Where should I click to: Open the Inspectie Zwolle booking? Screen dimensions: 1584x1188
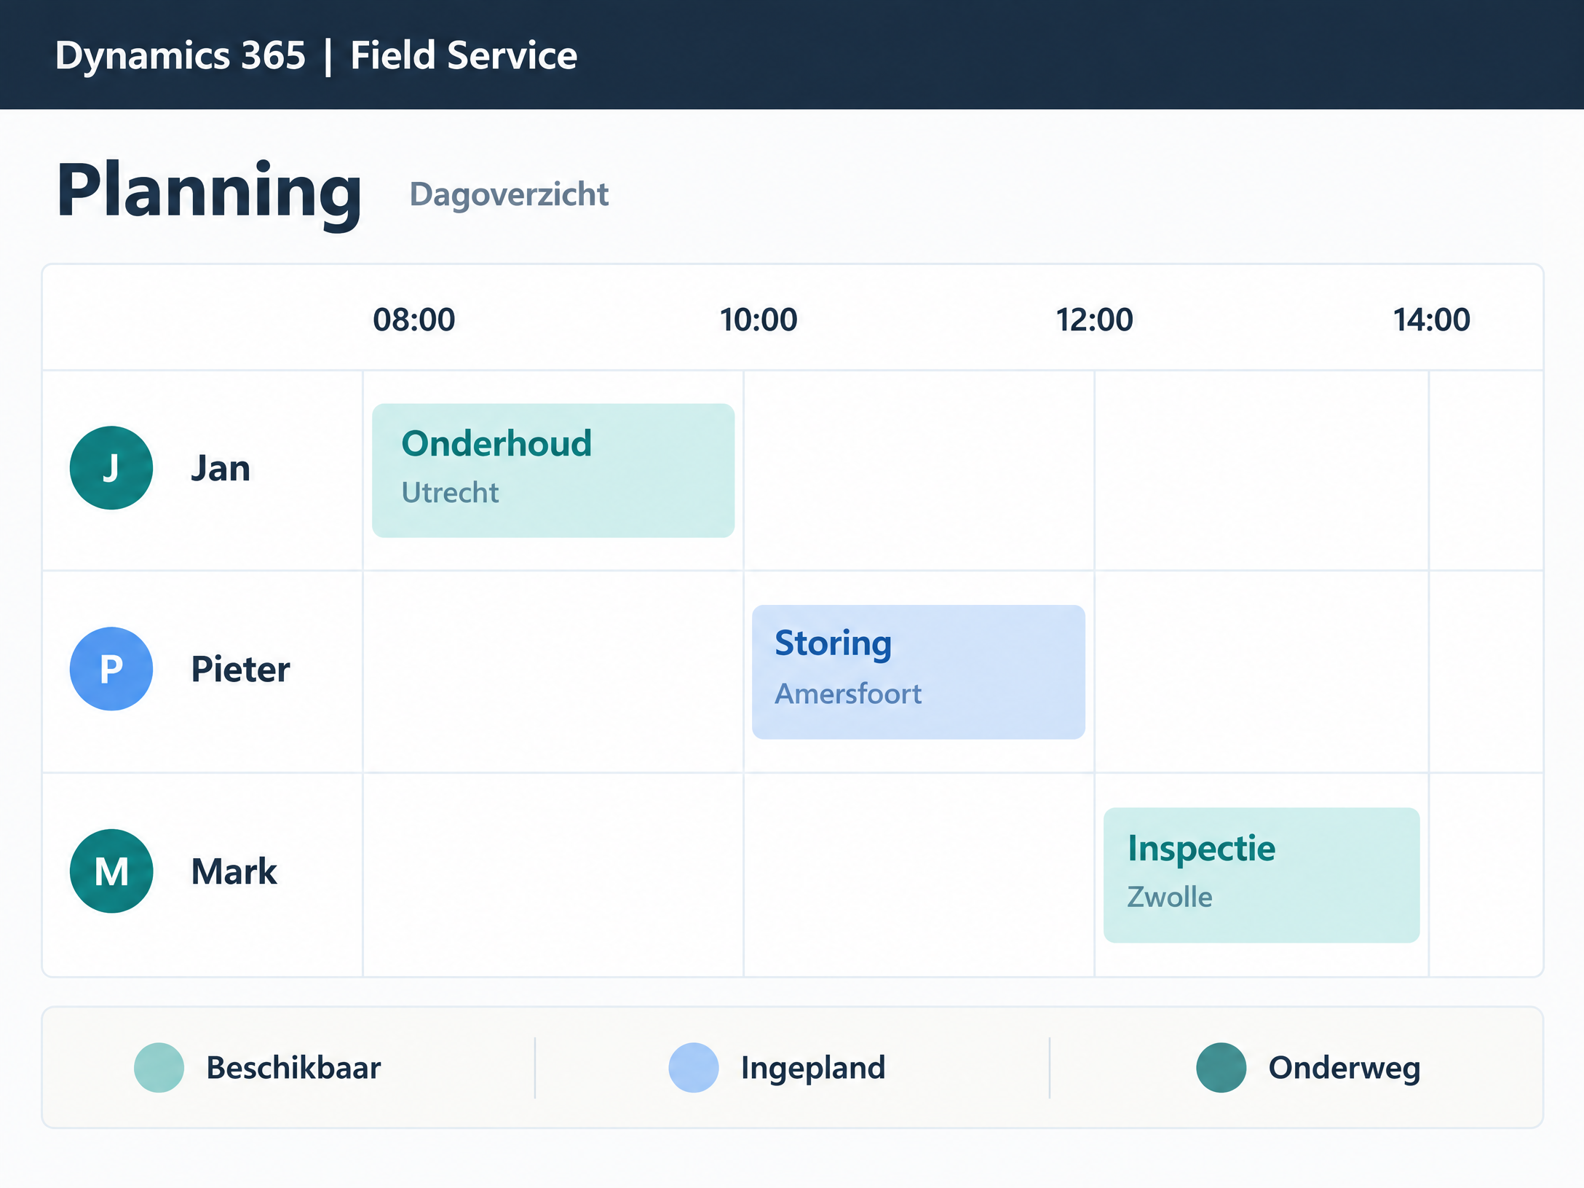click(x=1262, y=875)
